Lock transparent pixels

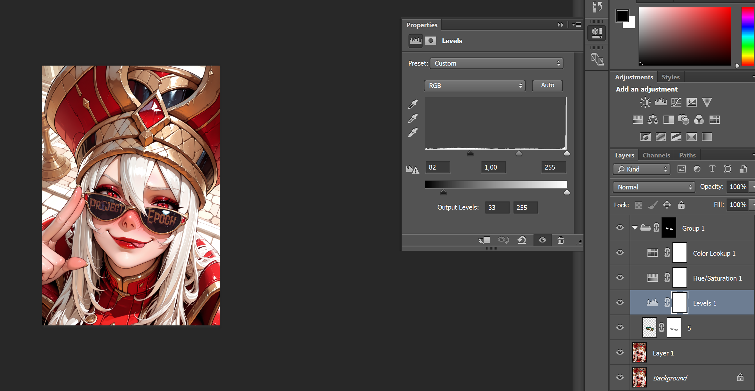click(x=639, y=205)
